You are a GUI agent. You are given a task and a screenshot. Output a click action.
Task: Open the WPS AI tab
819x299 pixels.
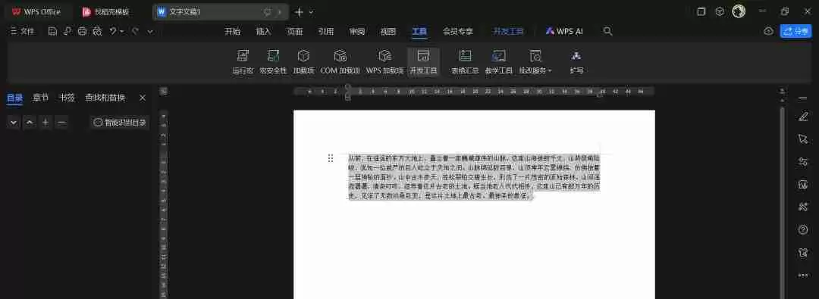(564, 31)
